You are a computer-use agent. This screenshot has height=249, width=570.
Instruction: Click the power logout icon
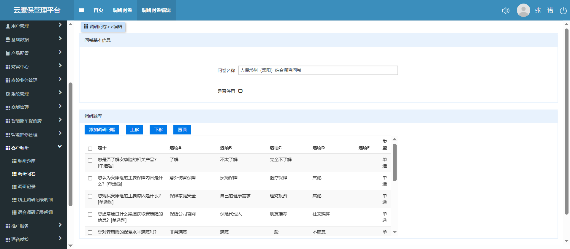pos(563,11)
